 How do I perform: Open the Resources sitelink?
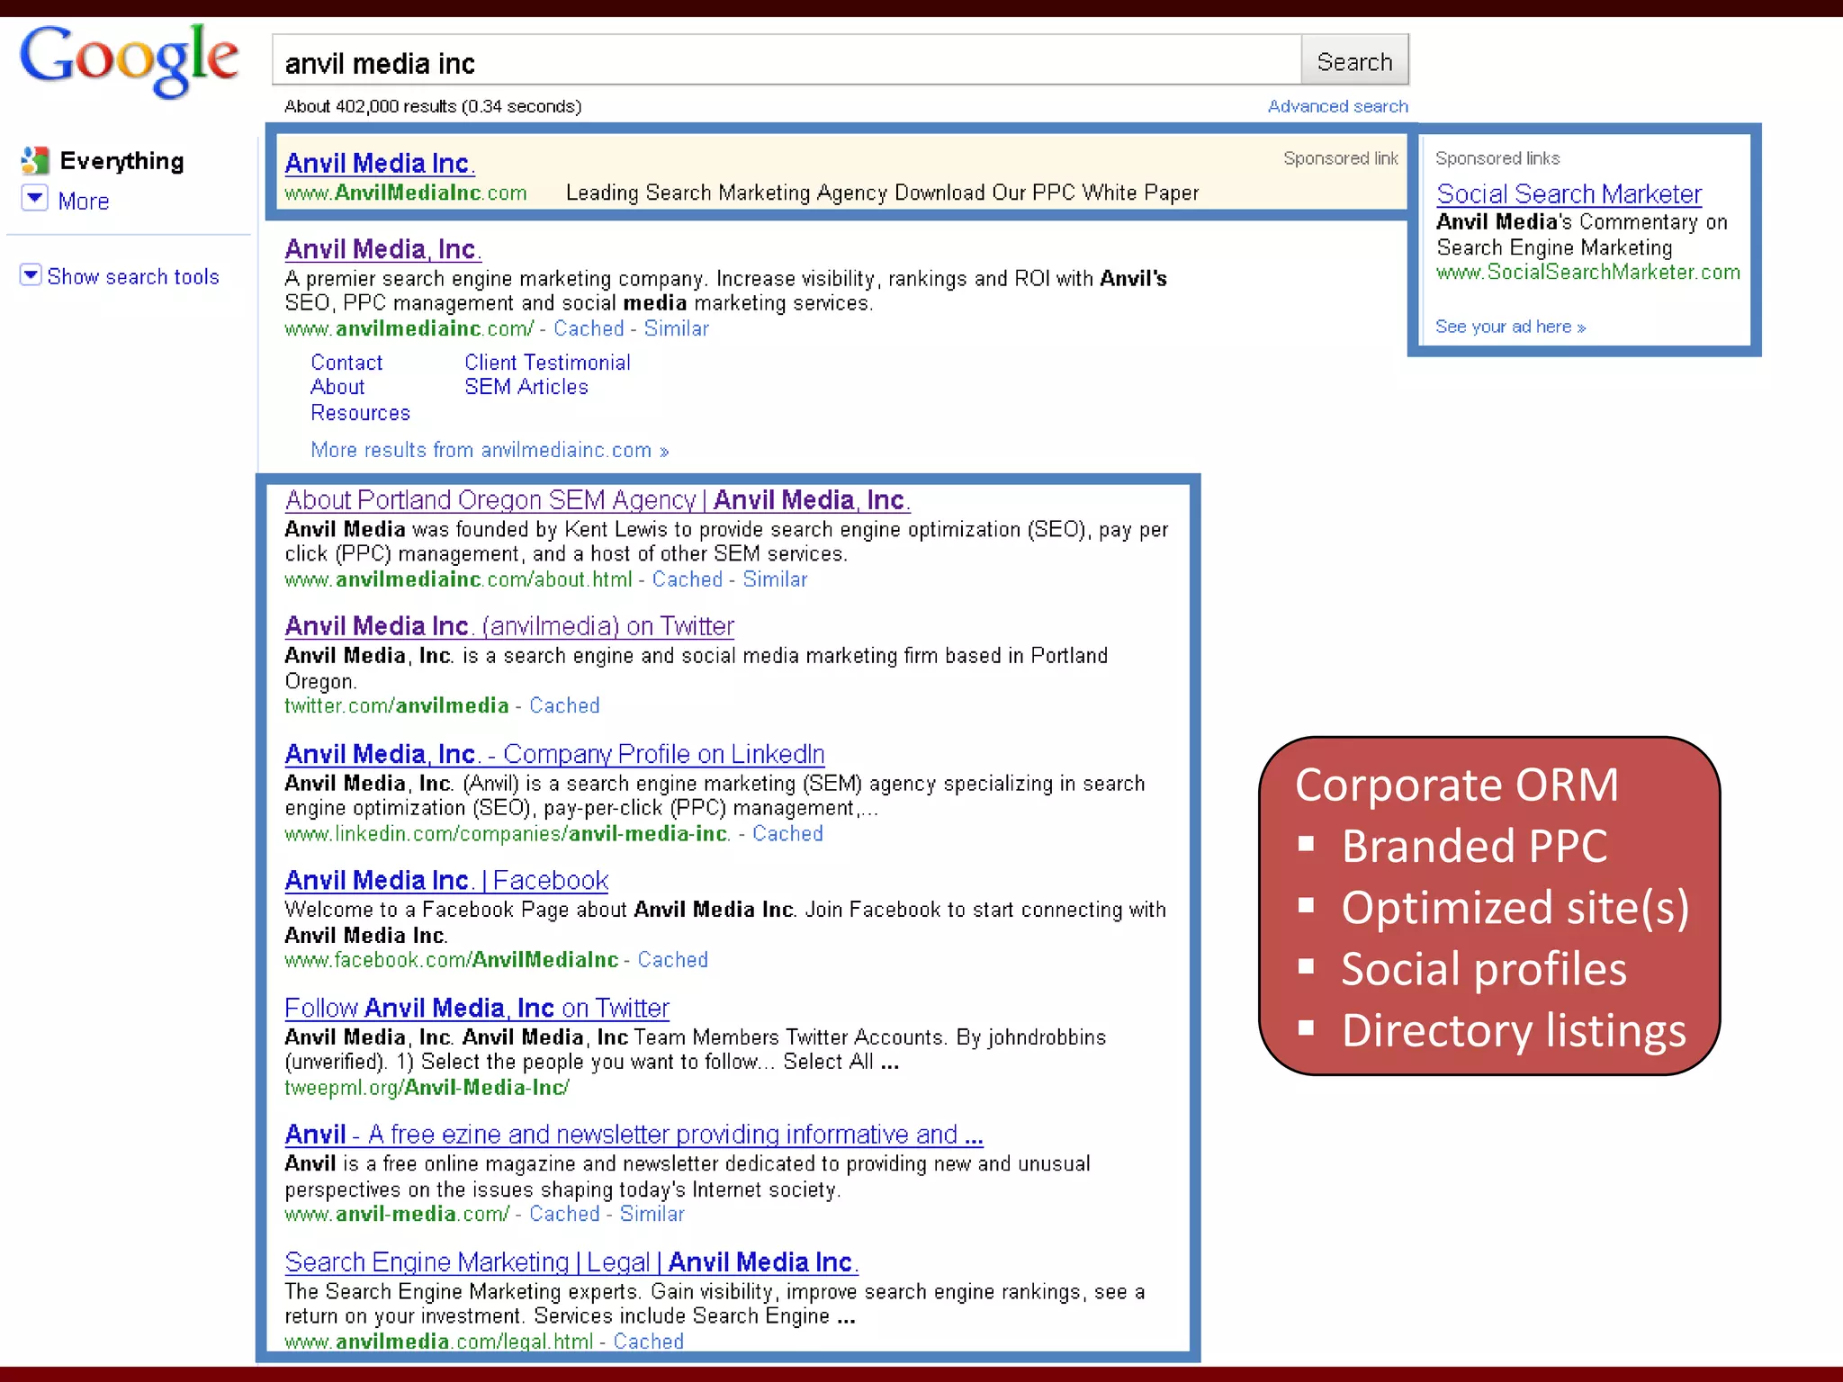[360, 413]
